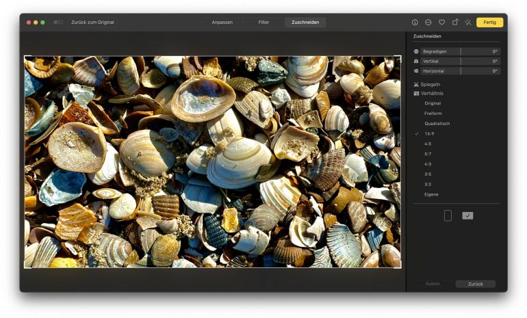This screenshot has height=318, width=527.
Task: Click the Spiegeln flip icon
Action: coord(416,84)
